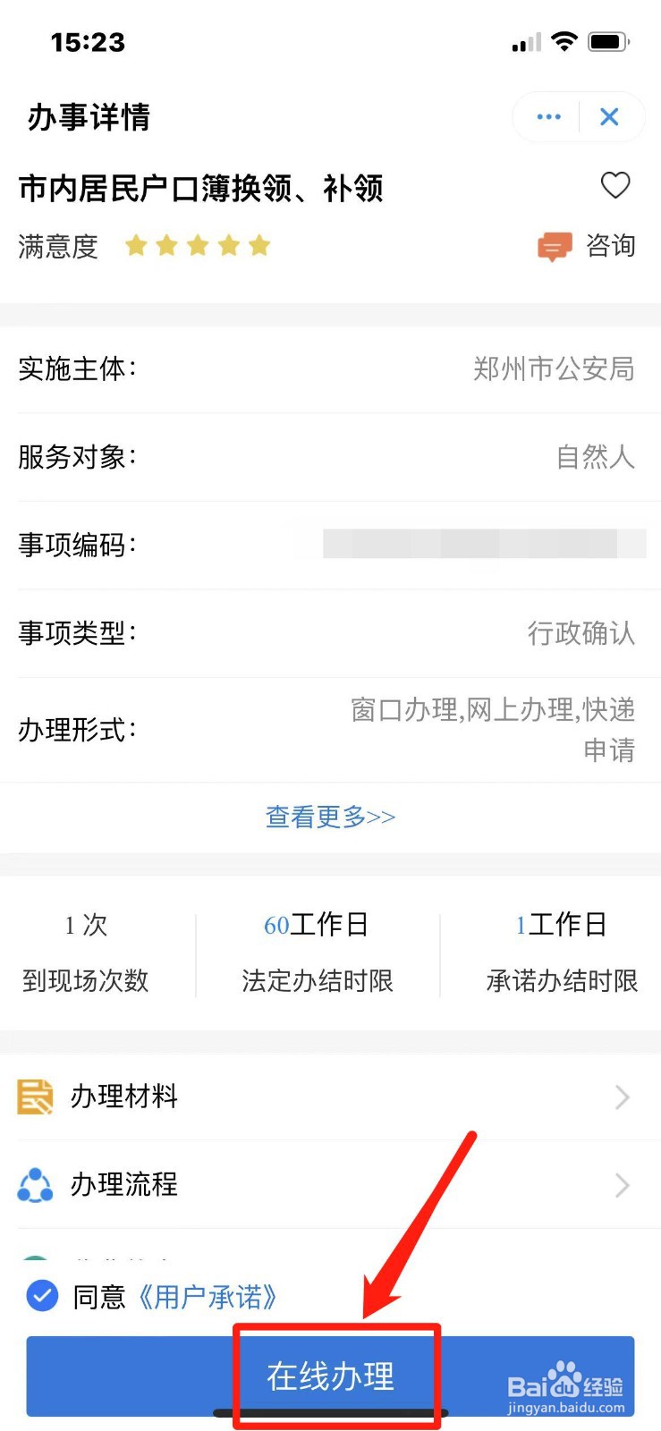This screenshot has width=661, height=1431.
Task: Tap the 60工作日 法定办结时限 block
Action: (x=318, y=953)
